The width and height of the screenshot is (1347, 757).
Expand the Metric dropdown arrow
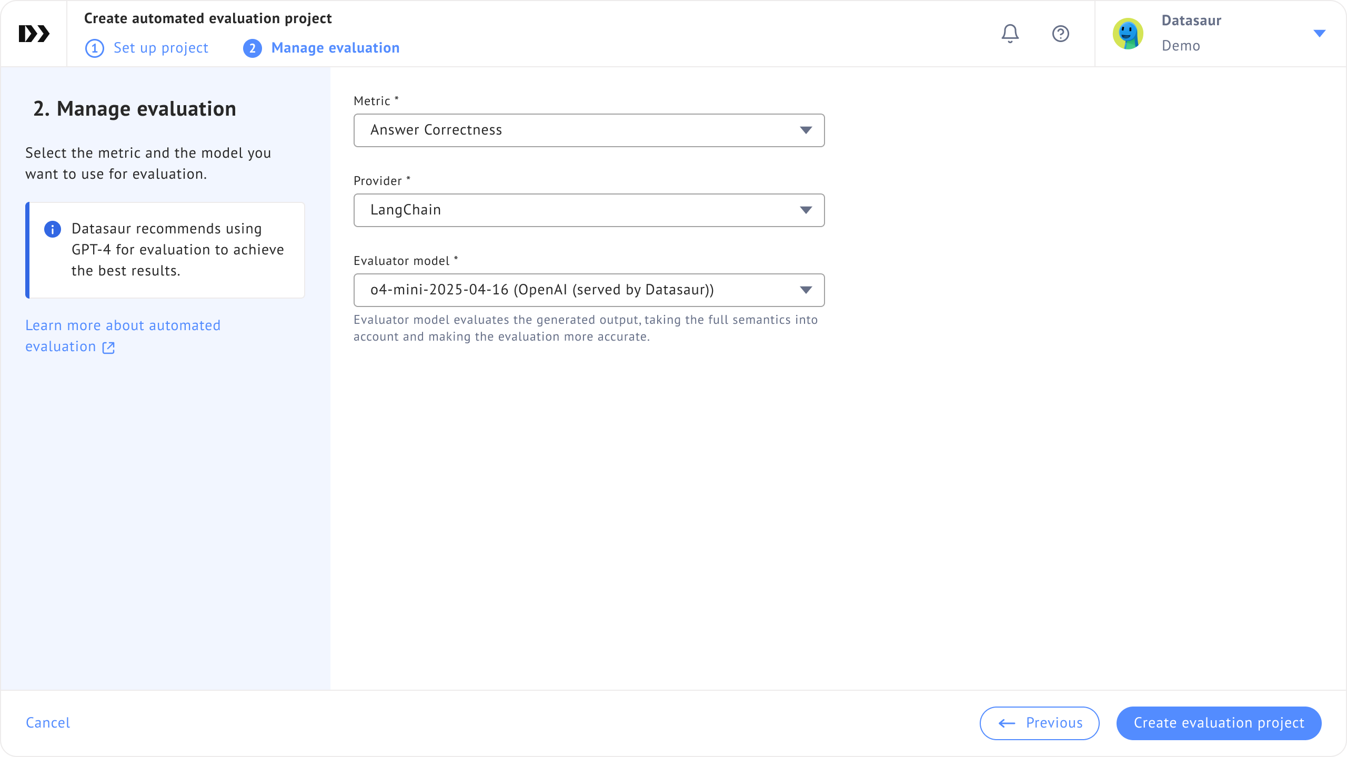(x=806, y=130)
